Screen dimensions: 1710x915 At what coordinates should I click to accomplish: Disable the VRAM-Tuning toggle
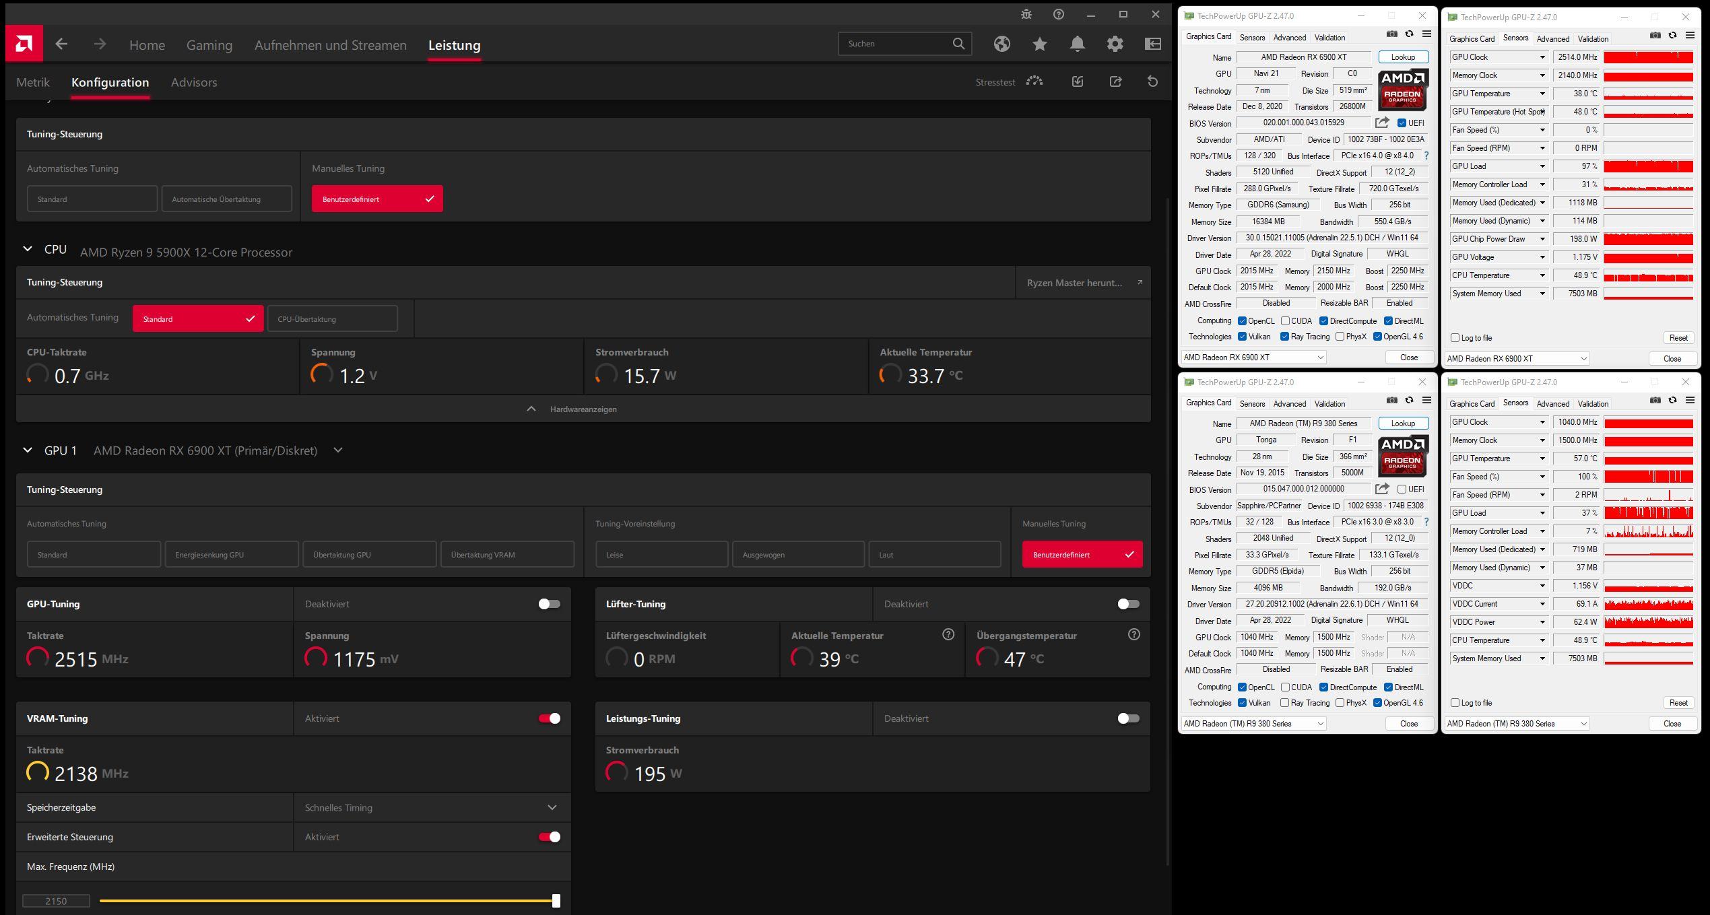pyautogui.click(x=549, y=718)
